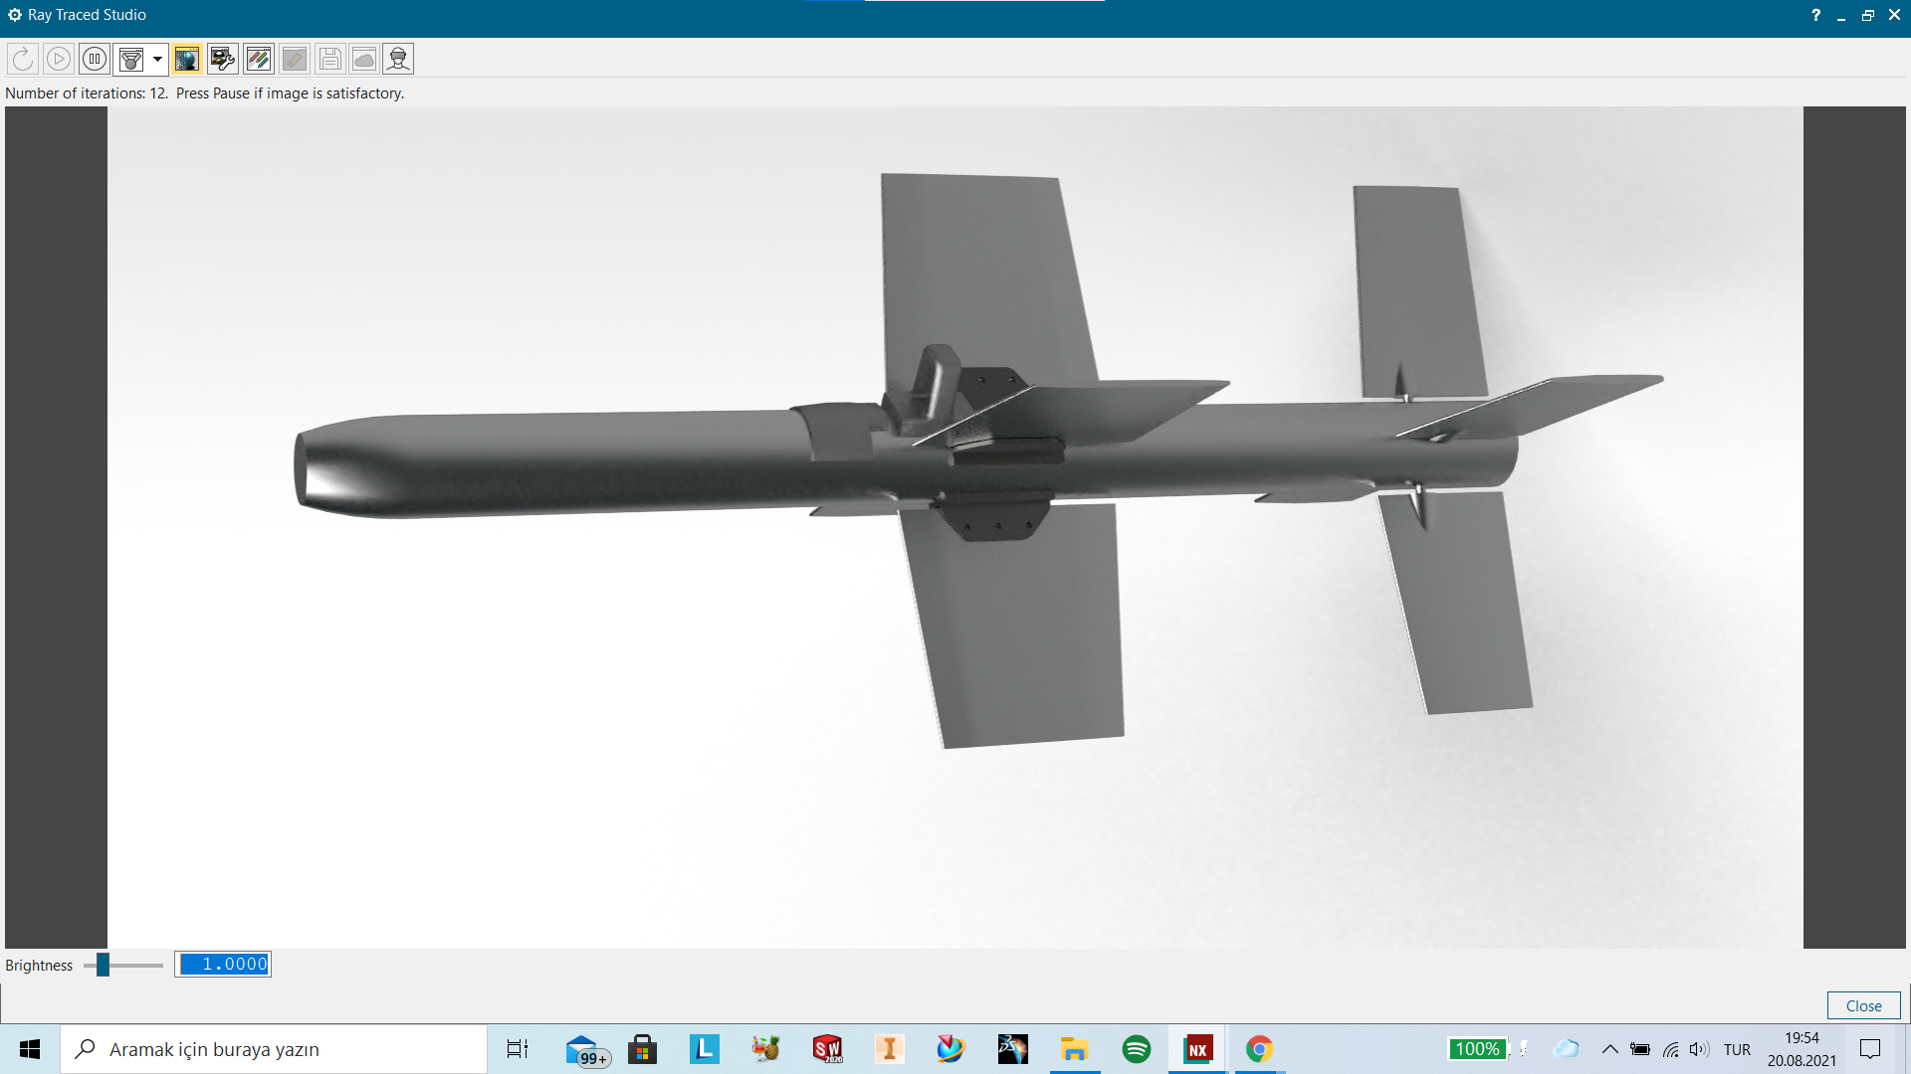The width and height of the screenshot is (1911, 1074).
Task: Click the restart ray trace icon
Action: click(x=23, y=60)
